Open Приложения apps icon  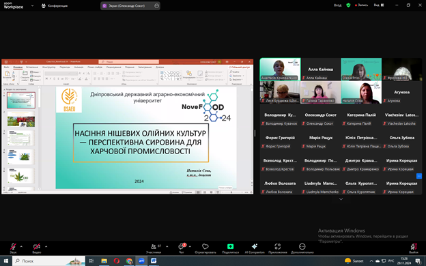(277, 248)
